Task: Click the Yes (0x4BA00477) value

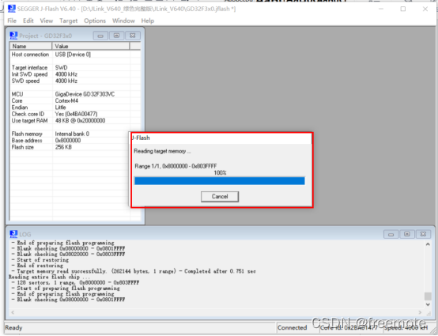Action: tap(76, 114)
